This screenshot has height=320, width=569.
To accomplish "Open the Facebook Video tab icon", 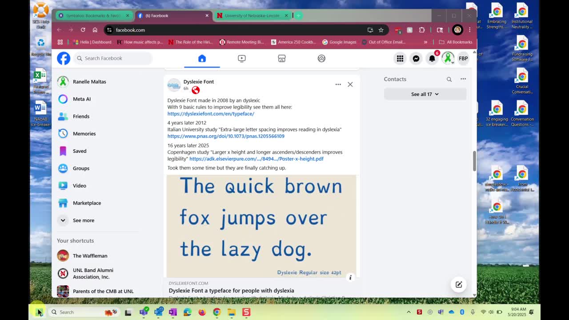I will click(x=242, y=58).
